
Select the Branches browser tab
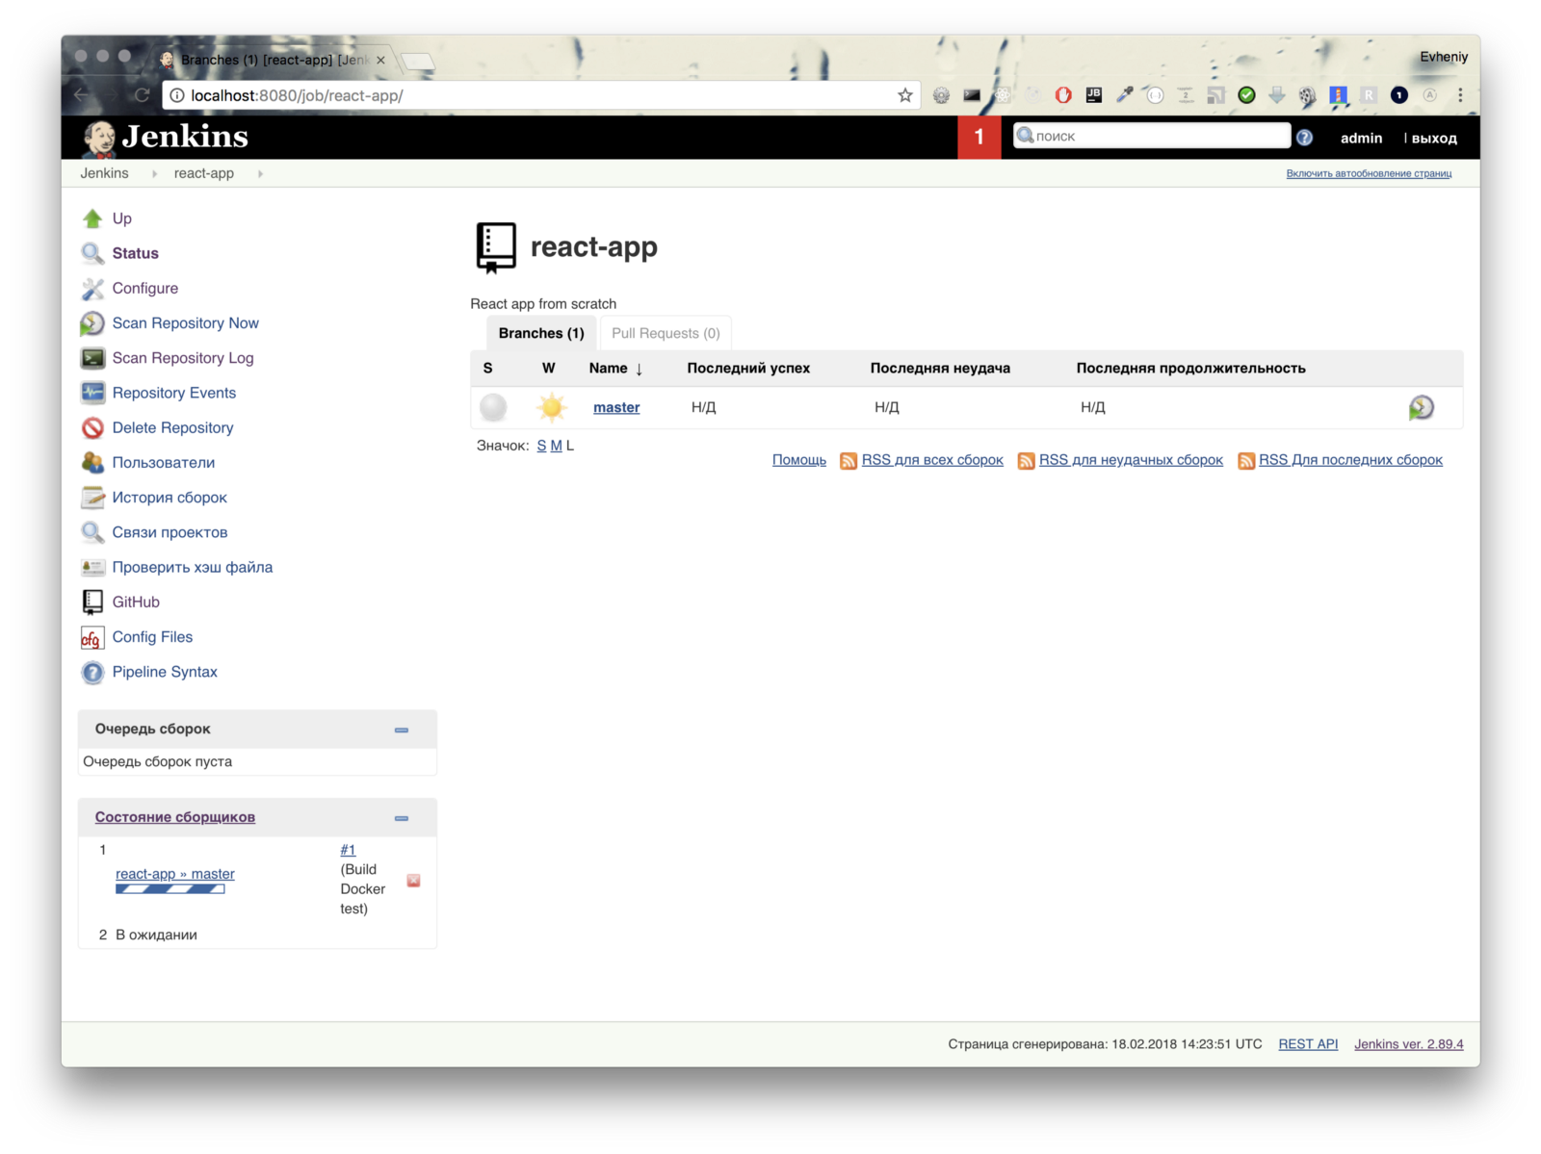[274, 60]
